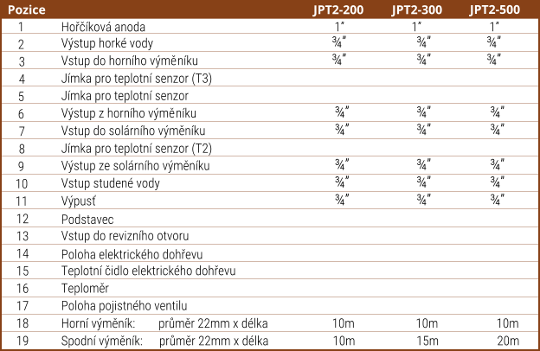Screen dimensions: 540x351
Task: Click 'Vstup do revizního otvoru' text
Action: pos(125,236)
